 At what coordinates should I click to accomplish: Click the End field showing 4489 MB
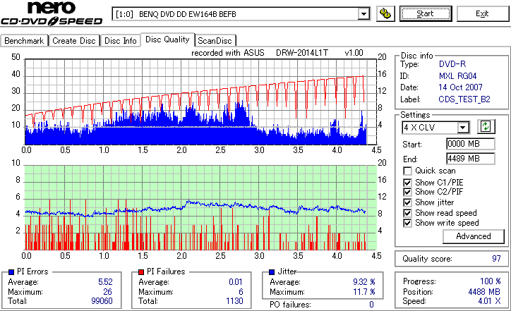[470, 159]
